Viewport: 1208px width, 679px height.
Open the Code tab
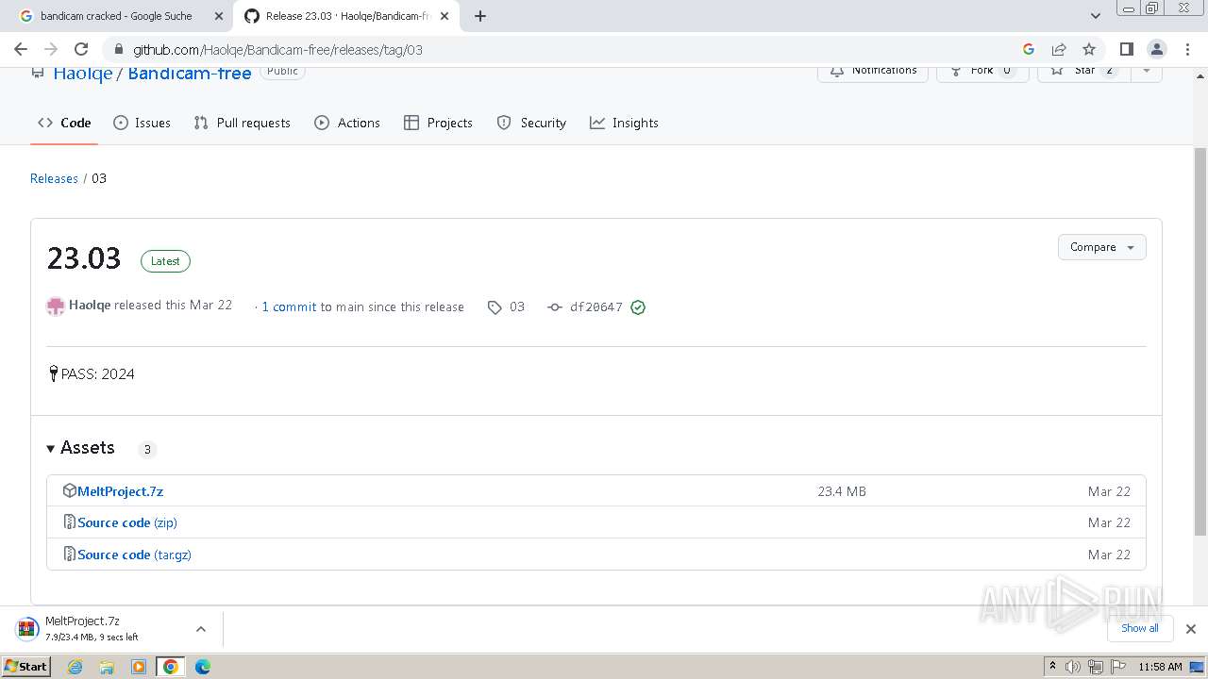pos(64,123)
